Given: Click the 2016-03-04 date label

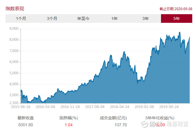Looking at the screenshot, I should pyautogui.click(x=45, y=107).
